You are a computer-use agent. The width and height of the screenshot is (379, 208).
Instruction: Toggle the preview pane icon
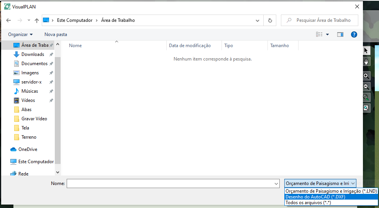340,34
